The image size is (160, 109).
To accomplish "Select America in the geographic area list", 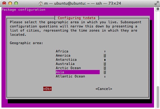I will (x=63, y=55).
